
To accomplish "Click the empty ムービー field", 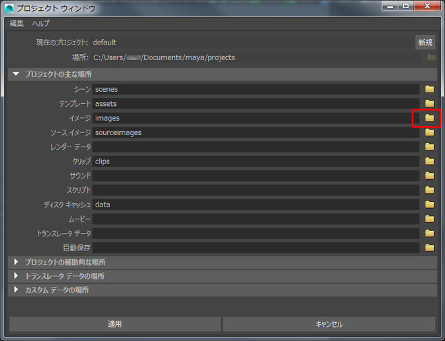I will tap(256, 219).
